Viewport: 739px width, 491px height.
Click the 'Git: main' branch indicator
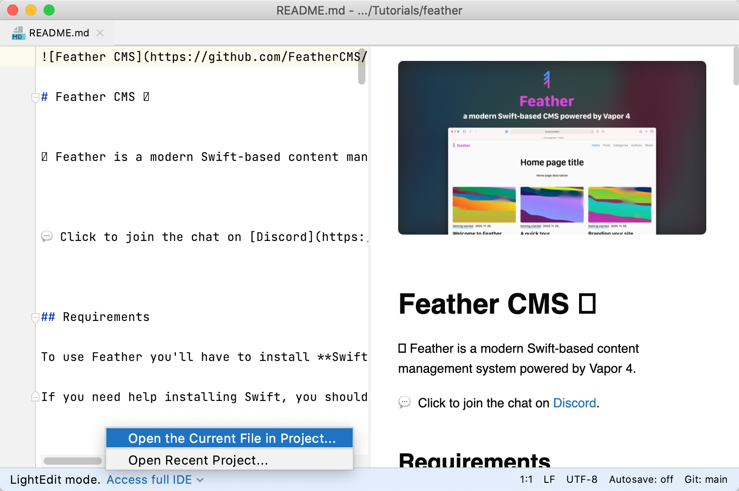706,480
